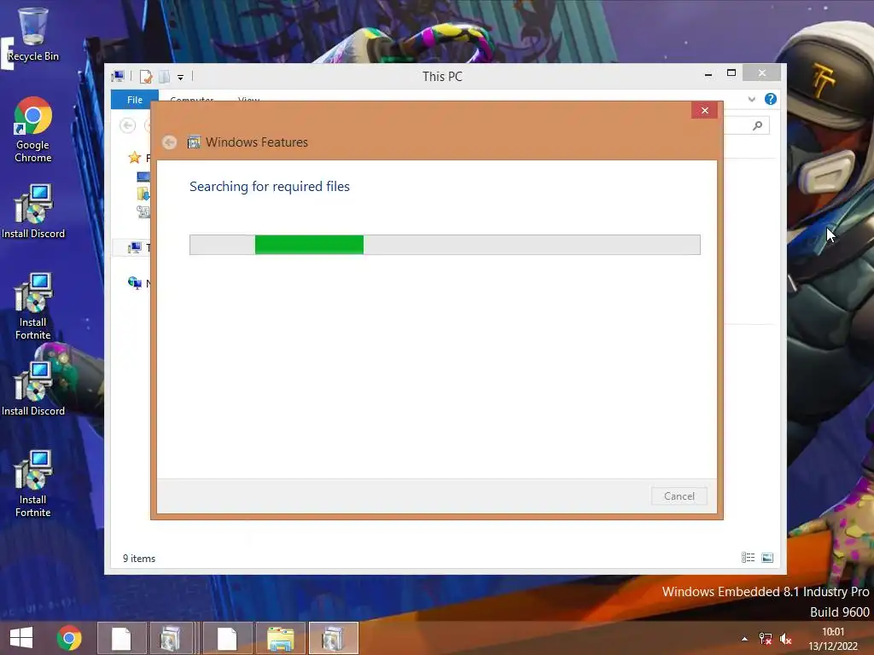This screenshot has height=655, width=874.
Task: Click Properties quick access toolbar icon in This PC
Action: (x=145, y=76)
